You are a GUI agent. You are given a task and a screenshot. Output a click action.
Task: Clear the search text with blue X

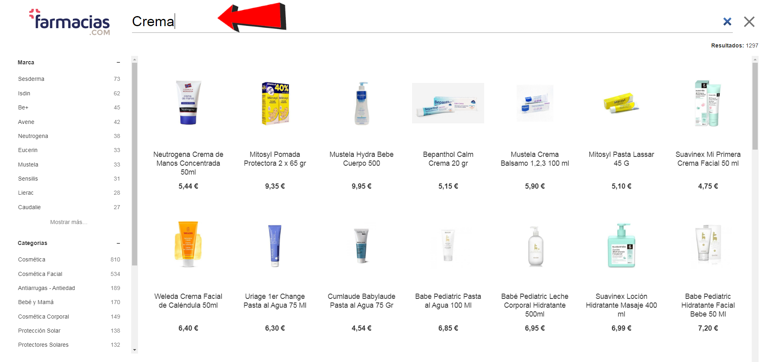click(727, 22)
